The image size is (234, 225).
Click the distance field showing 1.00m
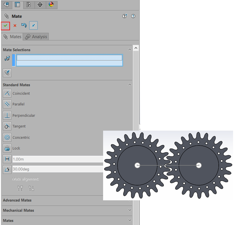pyautogui.click(x=57, y=159)
